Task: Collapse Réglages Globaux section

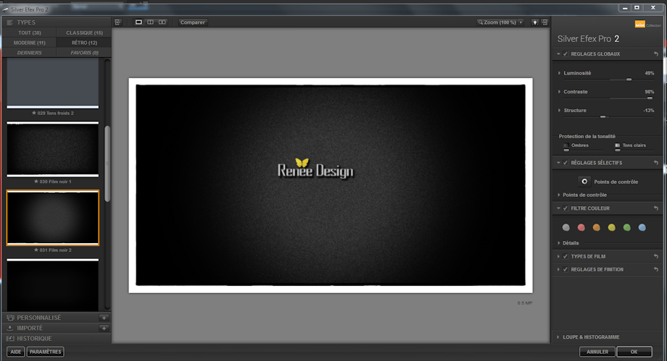Action: click(x=558, y=54)
